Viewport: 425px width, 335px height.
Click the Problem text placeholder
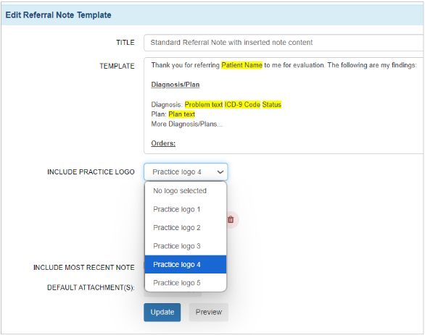point(204,105)
